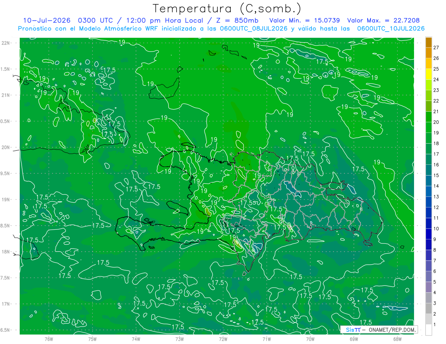Viewport: 446px width, 344px height.
Task: Click the "76W" longitude axis label
Action: [x=49, y=339]
